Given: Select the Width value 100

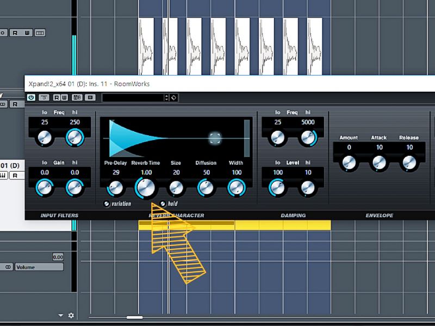Looking at the screenshot, I should pyautogui.click(x=237, y=172).
